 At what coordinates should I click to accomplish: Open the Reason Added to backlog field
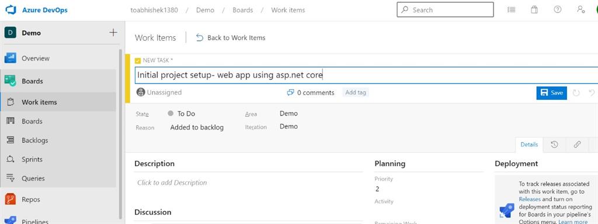click(197, 127)
